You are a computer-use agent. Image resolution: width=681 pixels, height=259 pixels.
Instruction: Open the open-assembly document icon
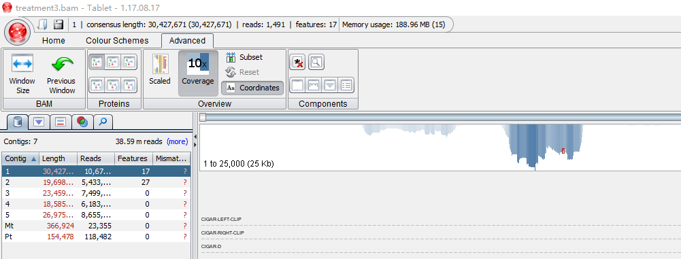point(43,24)
